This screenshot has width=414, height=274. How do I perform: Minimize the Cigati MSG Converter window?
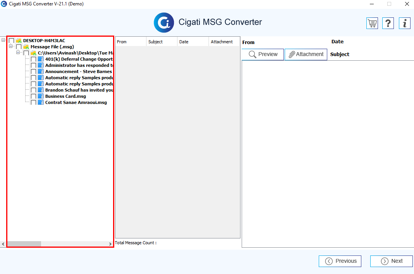click(372, 4)
